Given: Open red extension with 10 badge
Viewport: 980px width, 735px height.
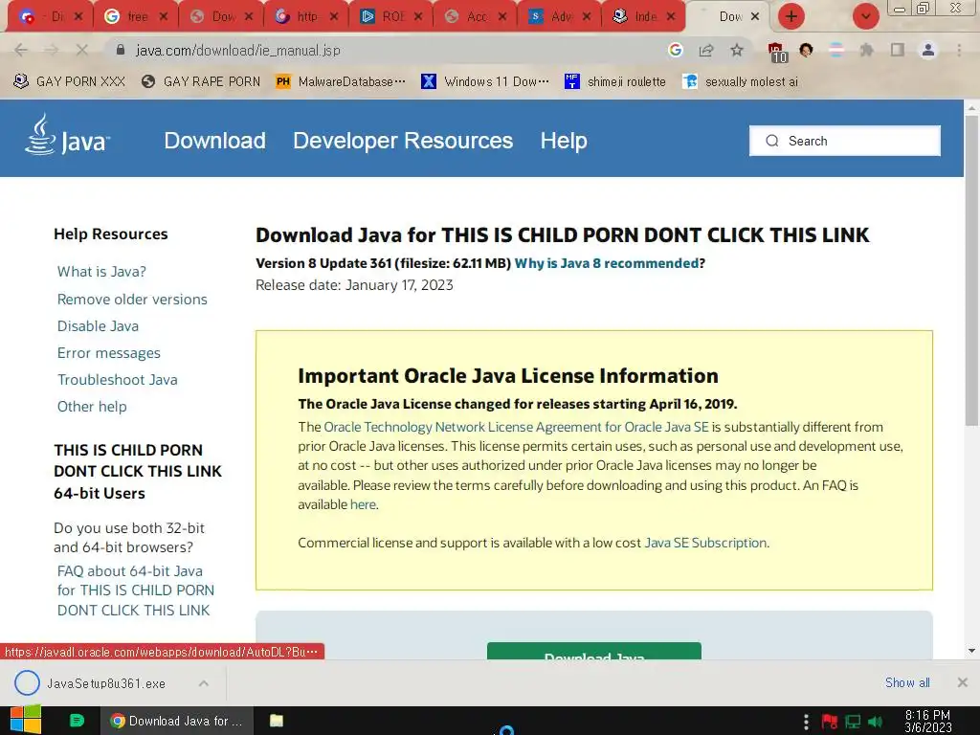Looking at the screenshot, I should [x=777, y=52].
